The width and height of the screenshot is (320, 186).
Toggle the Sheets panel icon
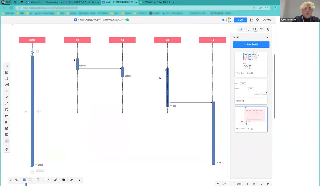point(241,29)
